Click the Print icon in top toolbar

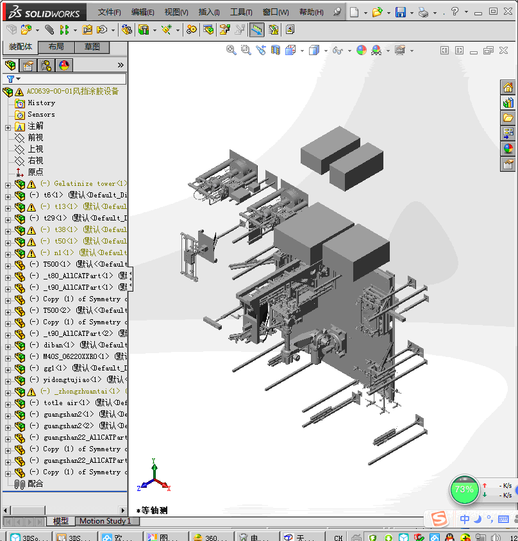click(423, 12)
